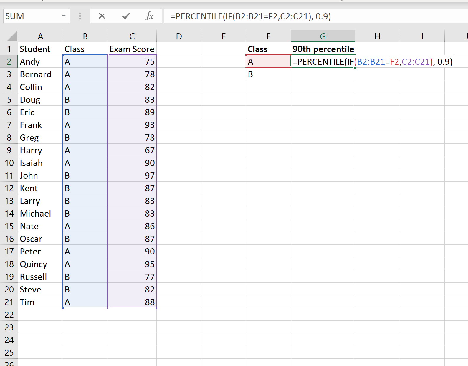Select row 21 header
Viewport: 468px width, 366px height.
[9, 302]
